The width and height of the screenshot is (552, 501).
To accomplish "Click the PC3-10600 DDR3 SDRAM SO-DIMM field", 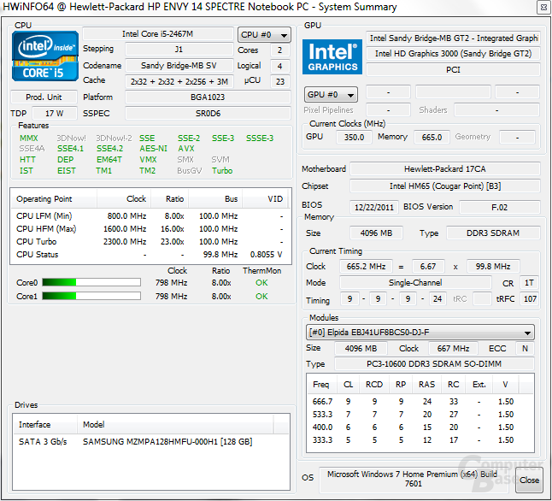I will pos(434,364).
